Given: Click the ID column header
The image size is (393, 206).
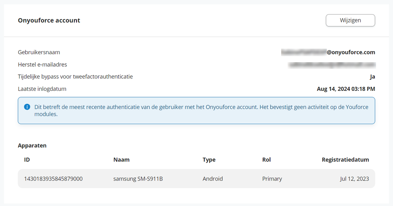Looking at the screenshot, I should 27,160.
